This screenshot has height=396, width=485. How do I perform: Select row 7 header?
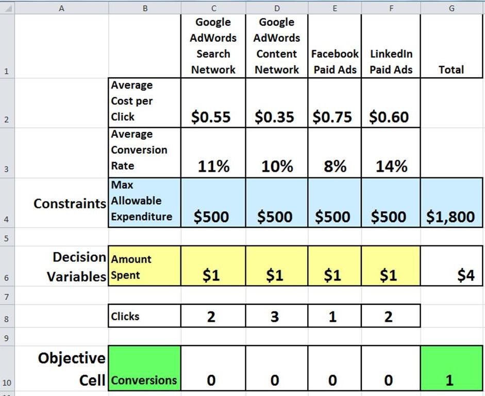click(7, 296)
